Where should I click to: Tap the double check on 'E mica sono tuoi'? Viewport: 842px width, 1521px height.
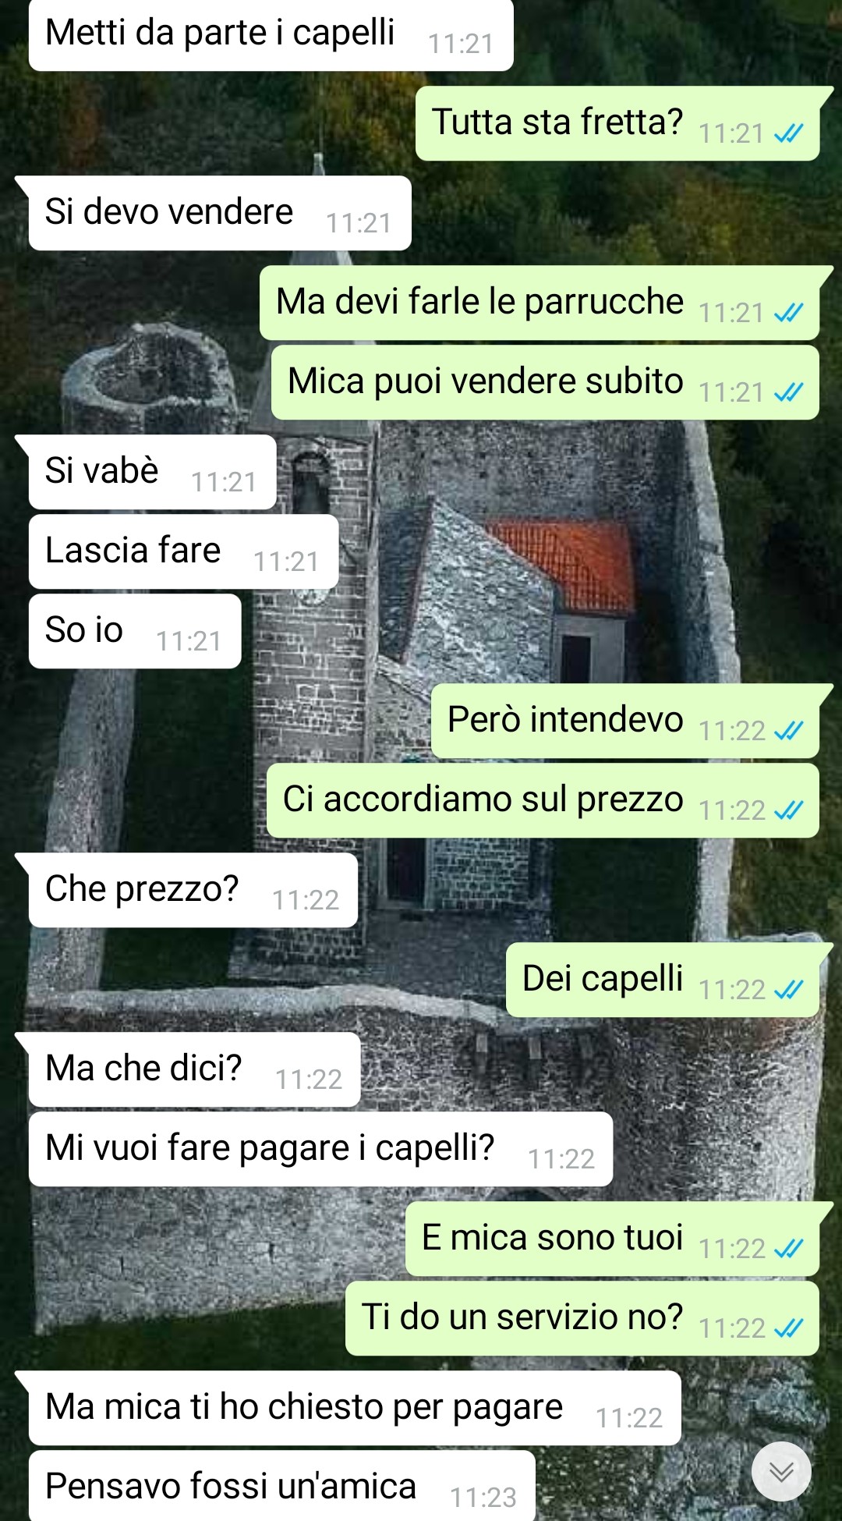click(788, 1249)
